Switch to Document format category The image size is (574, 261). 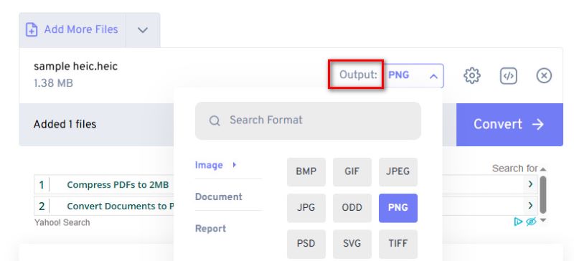219,196
